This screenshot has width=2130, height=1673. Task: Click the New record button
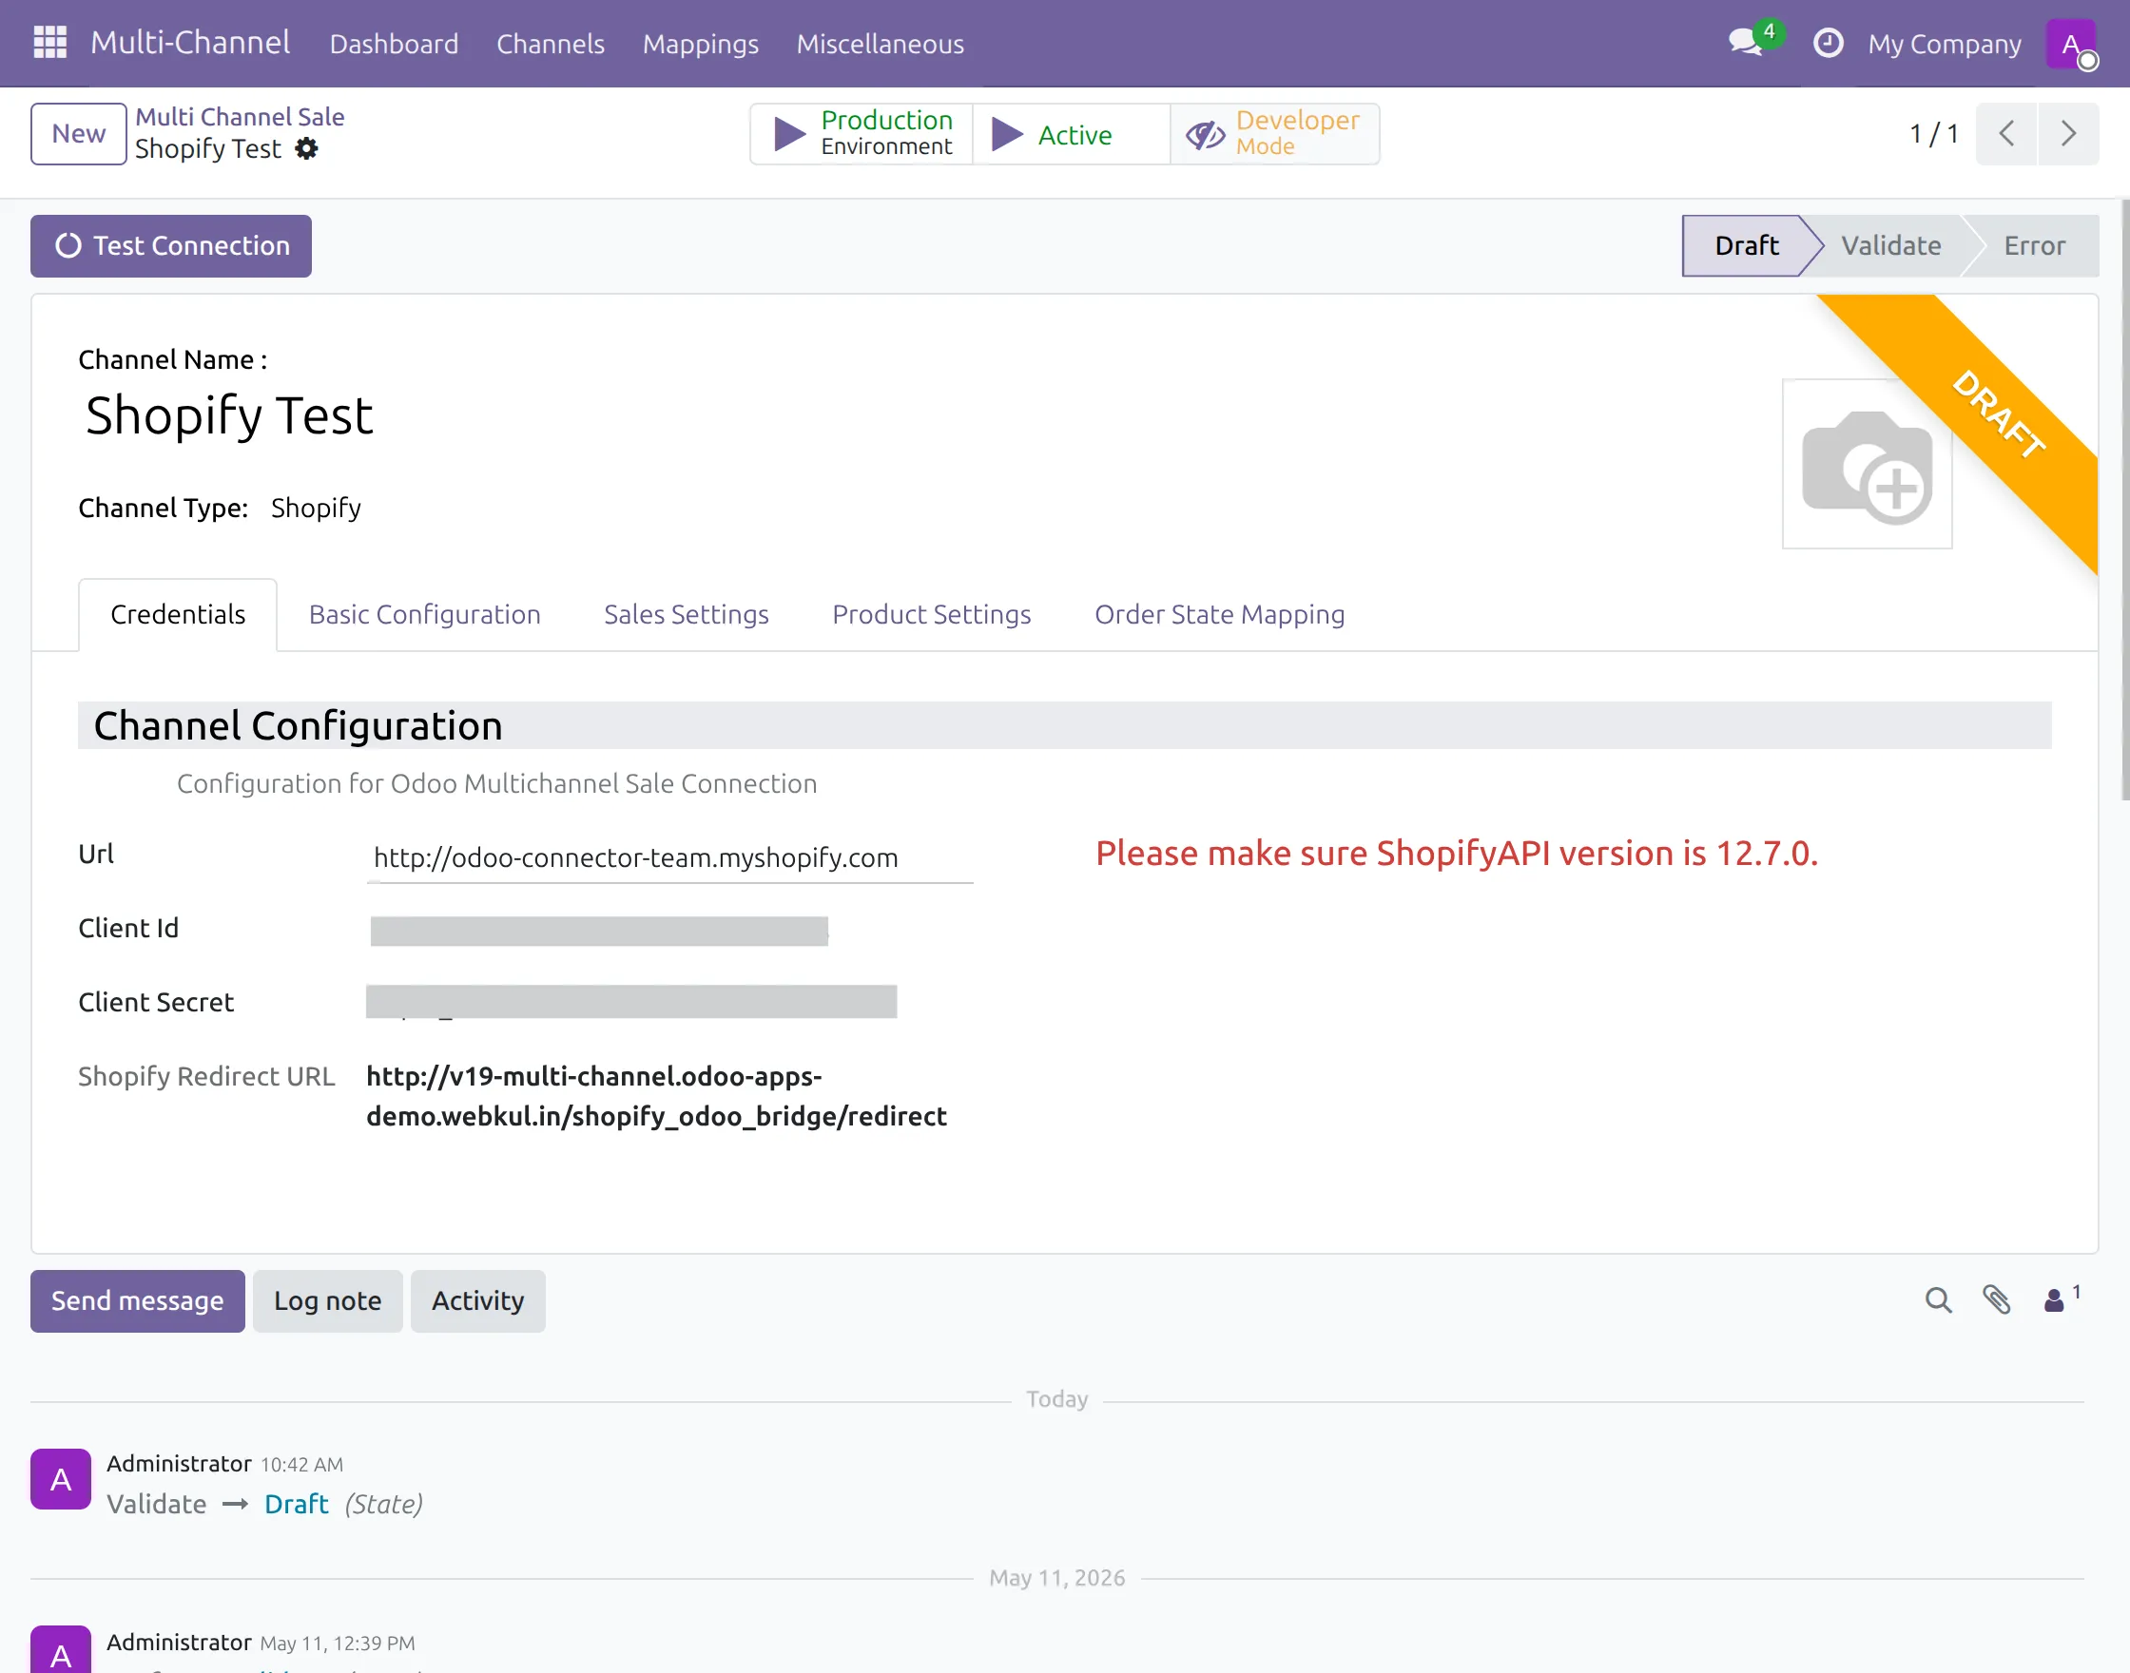pyautogui.click(x=78, y=134)
